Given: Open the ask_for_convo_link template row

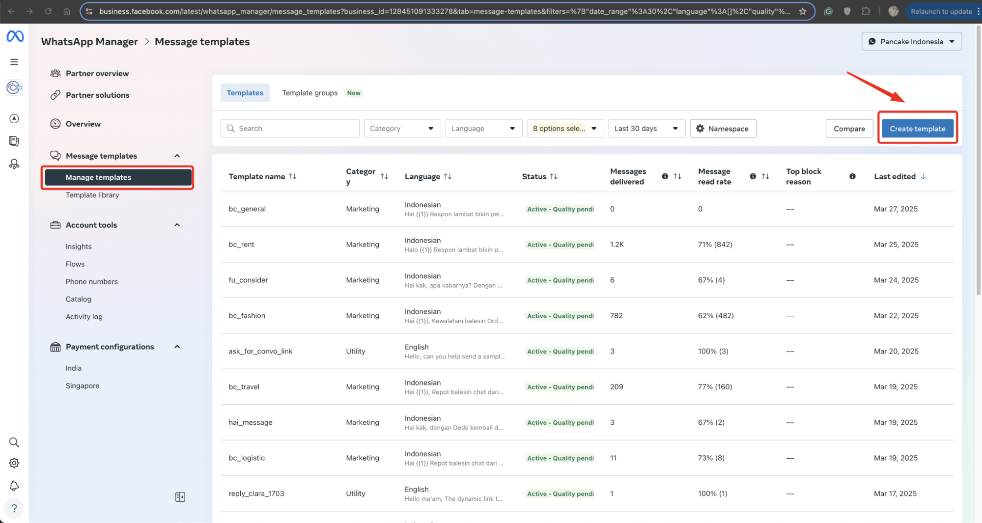Looking at the screenshot, I should point(587,351).
